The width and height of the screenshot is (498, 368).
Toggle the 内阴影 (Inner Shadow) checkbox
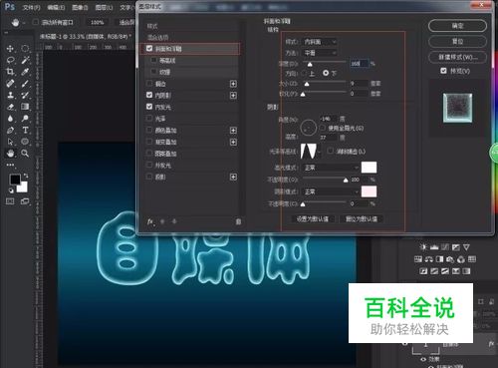(x=149, y=95)
